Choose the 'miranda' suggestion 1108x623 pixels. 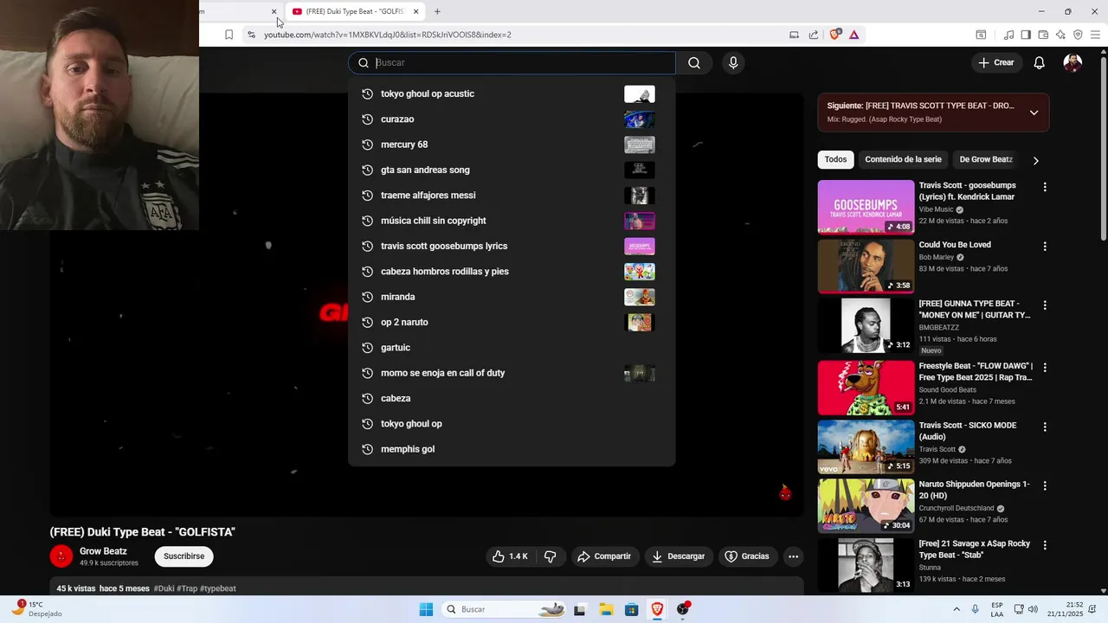pyautogui.click(x=511, y=297)
